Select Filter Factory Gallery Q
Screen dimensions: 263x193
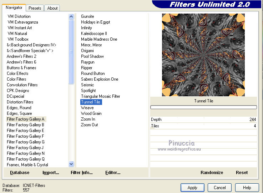[26, 159]
